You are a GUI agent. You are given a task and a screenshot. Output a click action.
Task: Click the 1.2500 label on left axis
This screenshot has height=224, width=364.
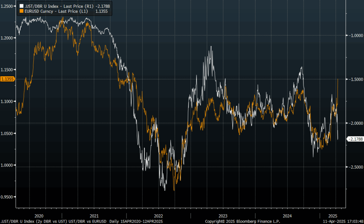coord(7,6)
